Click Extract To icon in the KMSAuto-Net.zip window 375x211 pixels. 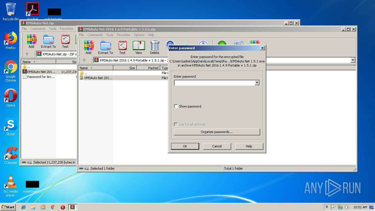(x=48, y=42)
